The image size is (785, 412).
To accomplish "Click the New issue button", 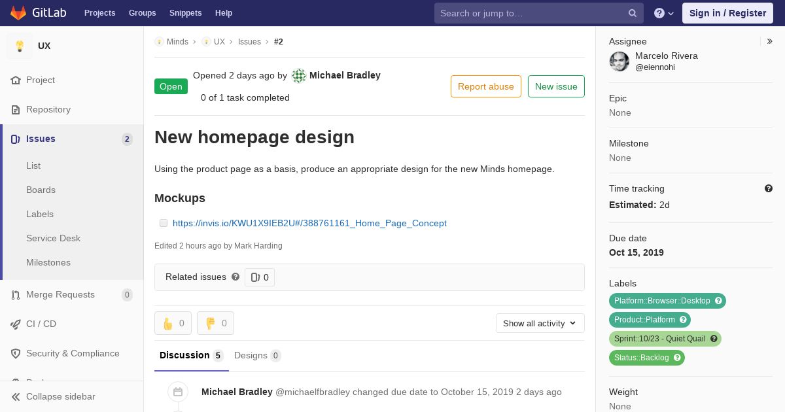I will coord(556,86).
